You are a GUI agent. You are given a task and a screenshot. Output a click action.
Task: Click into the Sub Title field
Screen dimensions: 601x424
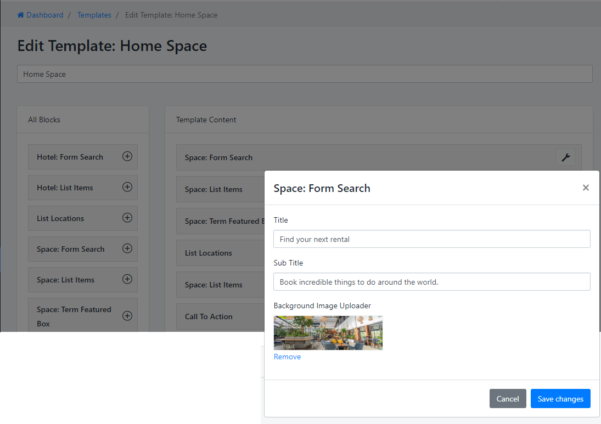pos(431,282)
